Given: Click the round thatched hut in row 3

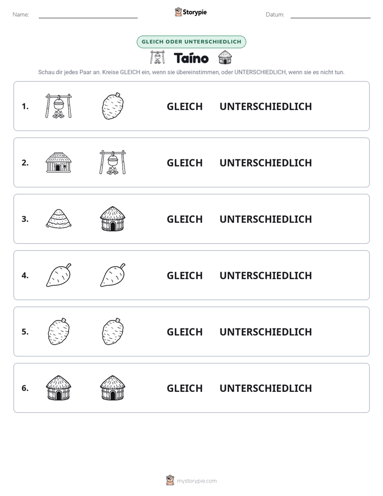Looking at the screenshot, I should pyautogui.click(x=113, y=218).
